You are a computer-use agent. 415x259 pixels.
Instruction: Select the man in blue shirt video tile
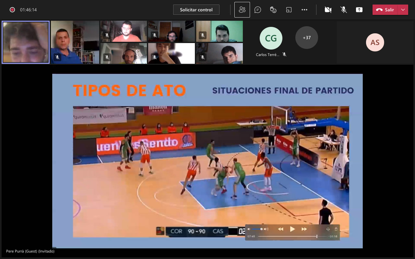coord(75,42)
